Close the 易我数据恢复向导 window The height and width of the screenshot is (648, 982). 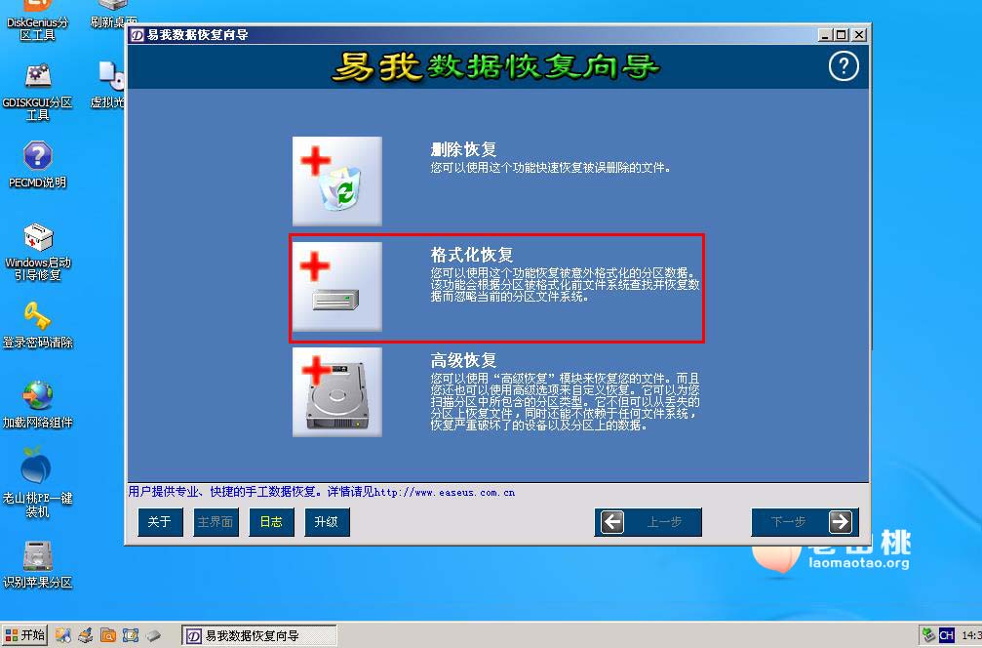[859, 35]
